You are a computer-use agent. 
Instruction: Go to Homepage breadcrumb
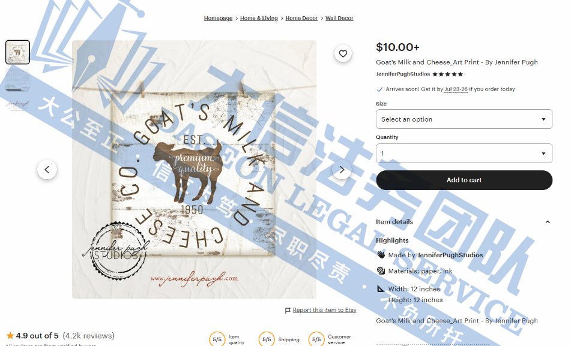pyautogui.click(x=218, y=18)
